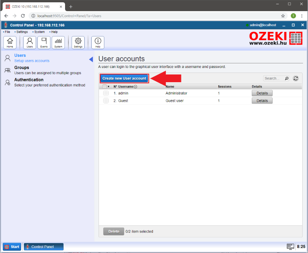Open the System toolbar icon
Viewport: 308px width, 253px height.
pyautogui.click(x=58, y=42)
